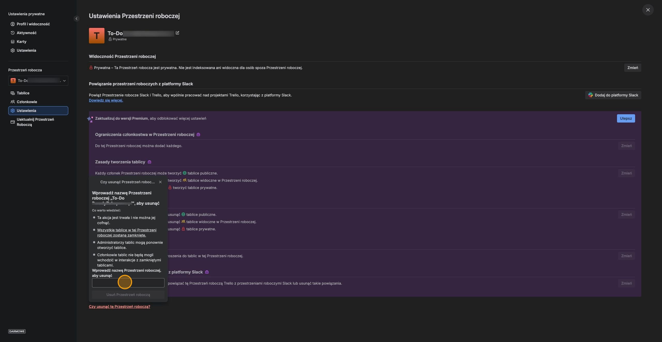Open link Wszystkie tablice w tej Przestrzeni roboczej

127,233
